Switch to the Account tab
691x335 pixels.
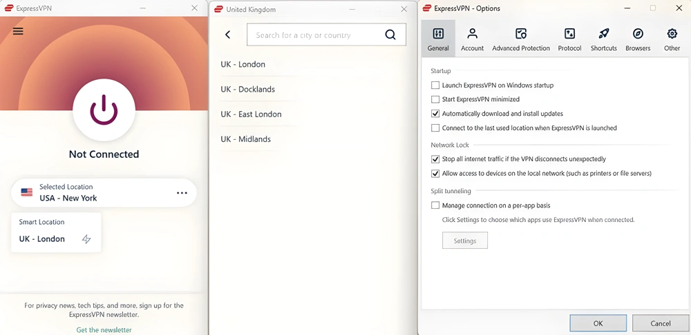(x=473, y=39)
